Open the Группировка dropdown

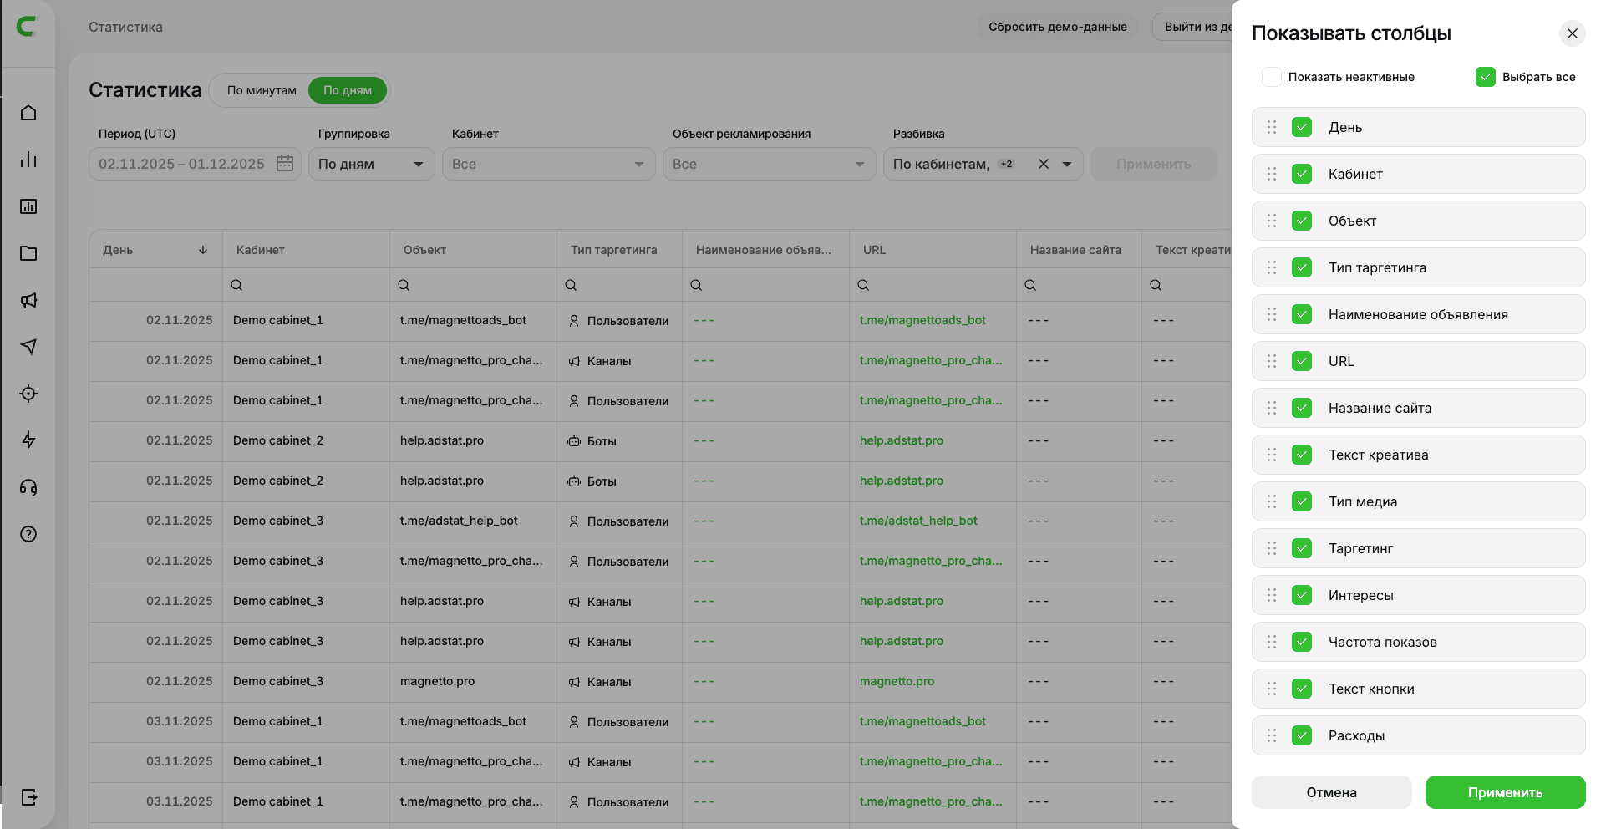click(371, 164)
